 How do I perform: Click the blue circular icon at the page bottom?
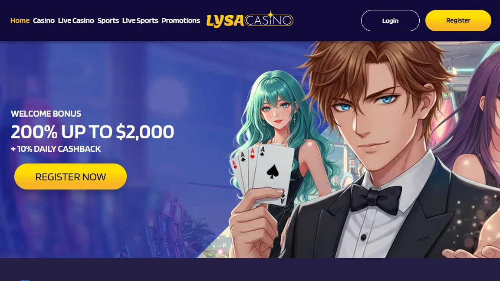pos(25,280)
